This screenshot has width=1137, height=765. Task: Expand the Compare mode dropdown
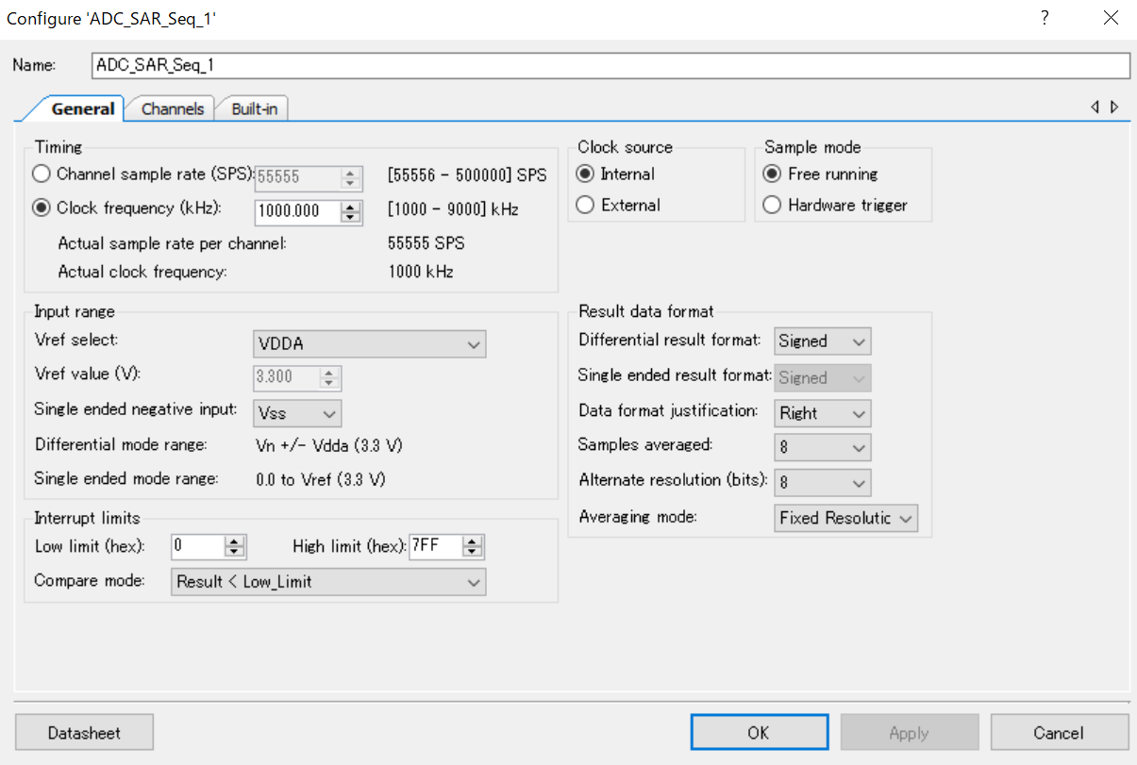pyautogui.click(x=328, y=582)
